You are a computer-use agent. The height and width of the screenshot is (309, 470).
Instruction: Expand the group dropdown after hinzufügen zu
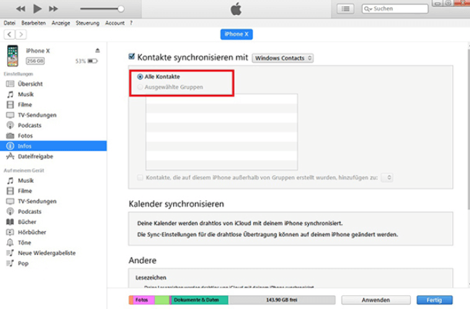(387, 177)
